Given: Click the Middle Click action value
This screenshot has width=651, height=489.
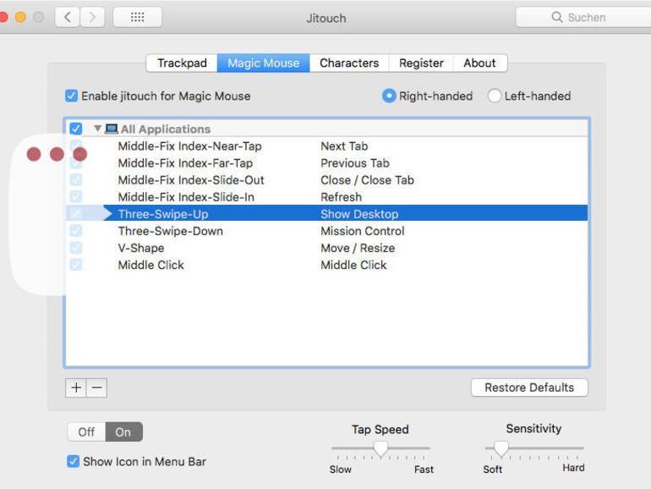Looking at the screenshot, I should click(353, 265).
